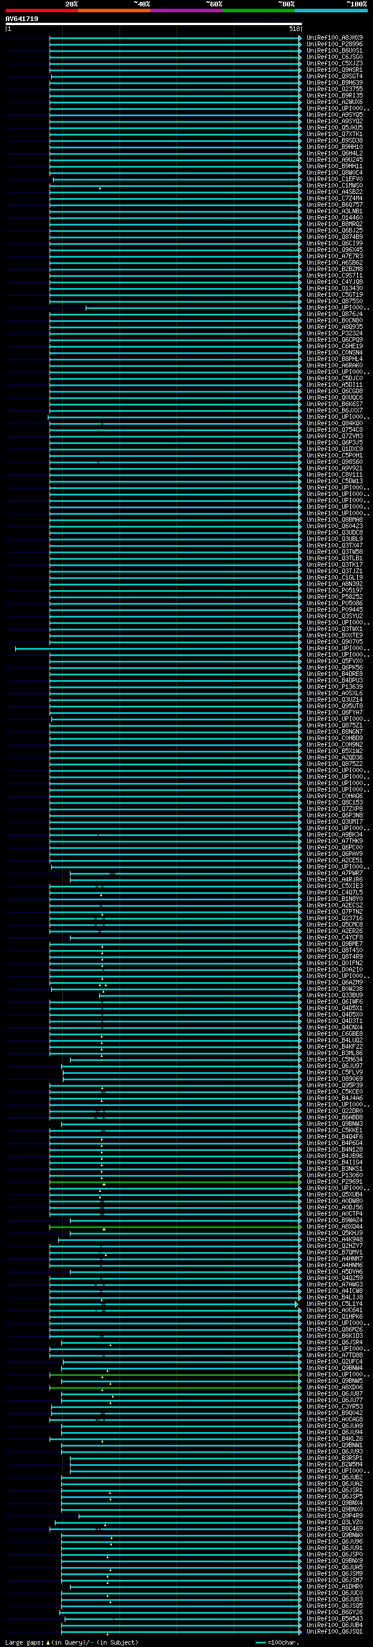Select the UniRef100_B9RI35 label
Viewport: 373px width, 1647px height.
tap(335, 95)
